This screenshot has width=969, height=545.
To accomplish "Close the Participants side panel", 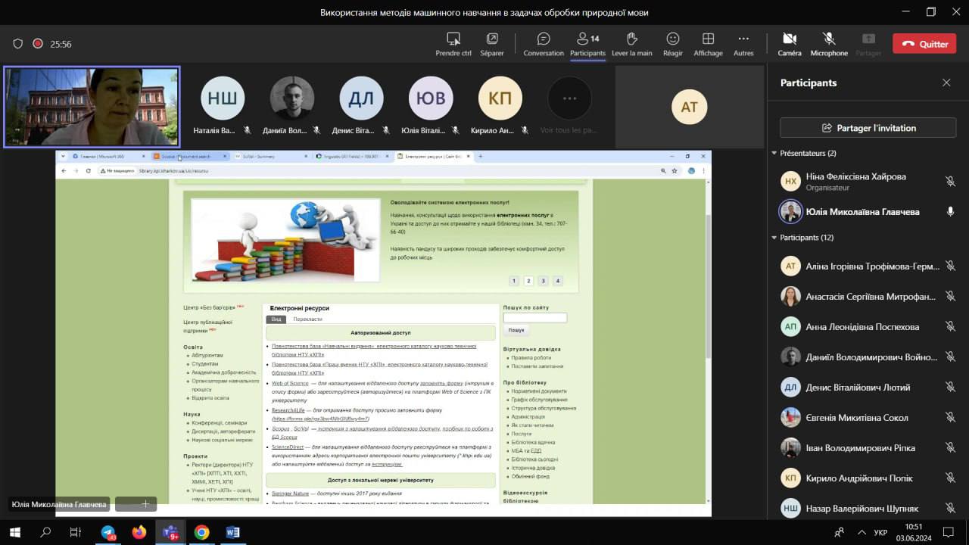I will [946, 83].
